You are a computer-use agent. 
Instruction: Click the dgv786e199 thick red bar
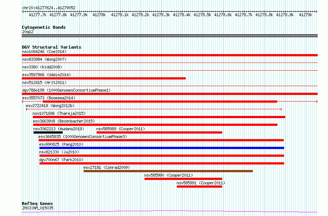[x=170, y=94]
